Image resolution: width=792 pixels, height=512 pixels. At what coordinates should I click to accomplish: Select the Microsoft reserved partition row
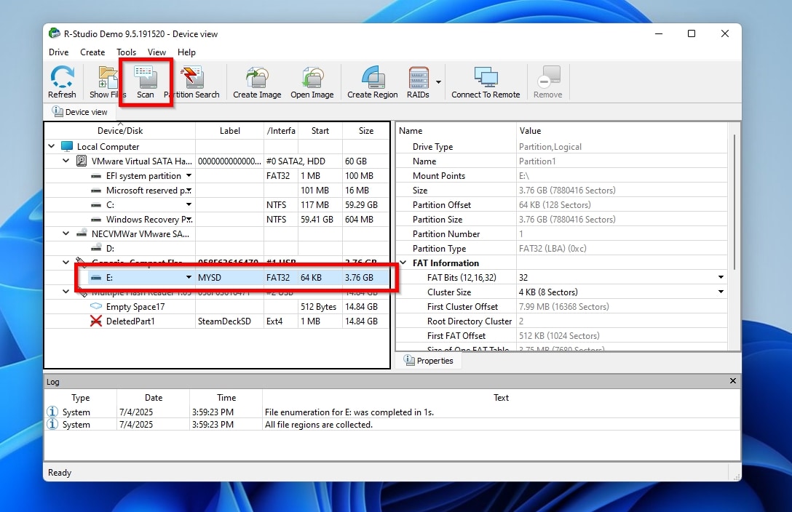[x=217, y=190]
